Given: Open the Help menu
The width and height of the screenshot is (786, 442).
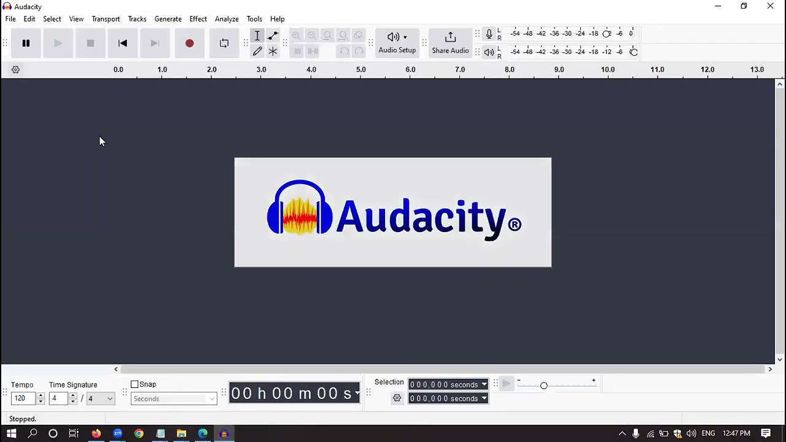Looking at the screenshot, I should pos(278,19).
